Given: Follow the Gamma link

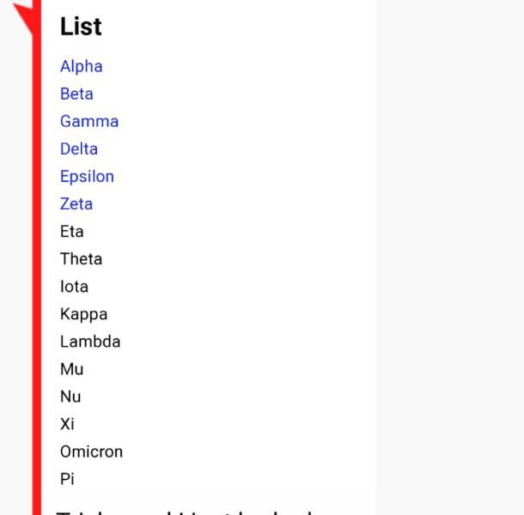Looking at the screenshot, I should (89, 121).
